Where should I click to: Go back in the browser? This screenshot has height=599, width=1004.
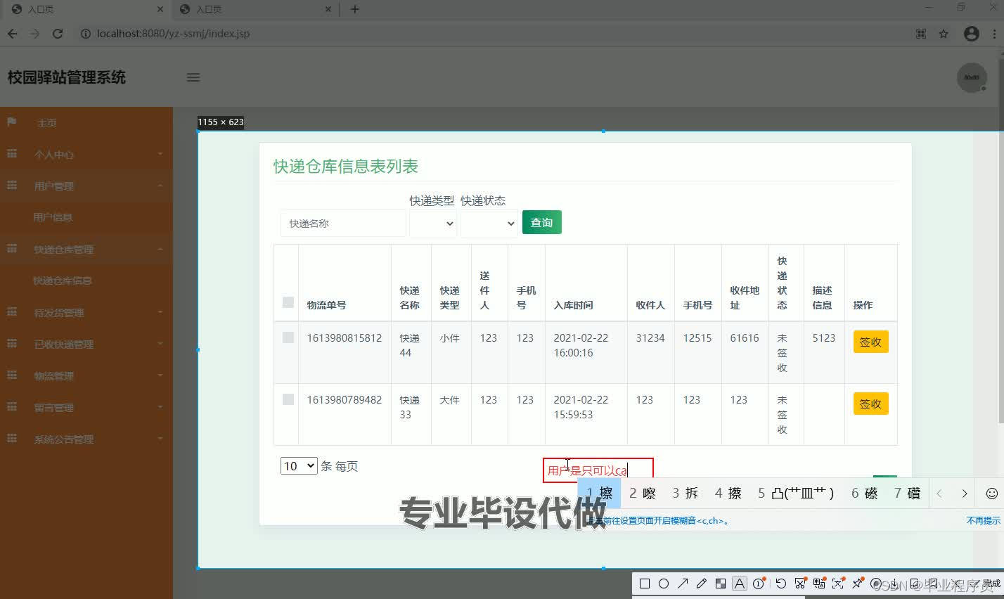coord(13,33)
